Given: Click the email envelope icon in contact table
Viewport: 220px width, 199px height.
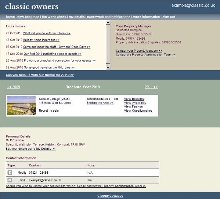Looking at the screenshot, I should pyautogui.click(x=10, y=180).
